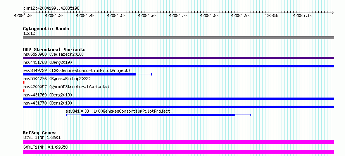Click the 42084.3k ruler tick label
The height and width of the screenshot is (156, 345).
point(54,15)
